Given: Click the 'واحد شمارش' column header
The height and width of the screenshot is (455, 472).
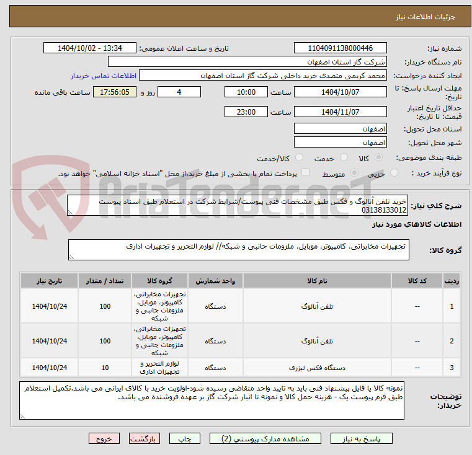Looking at the screenshot, I should pyautogui.click(x=215, y=281).
